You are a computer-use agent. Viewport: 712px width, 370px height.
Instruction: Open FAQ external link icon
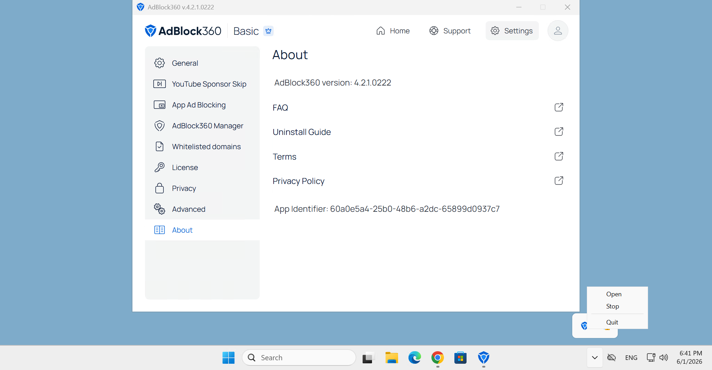pyautogui.click(x=559, y=107)
